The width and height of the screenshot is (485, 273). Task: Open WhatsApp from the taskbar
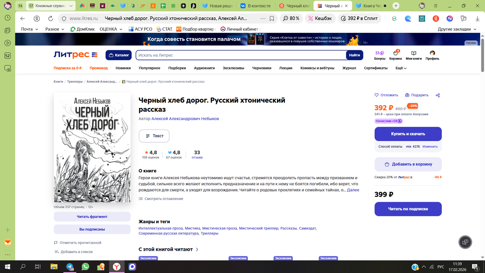[x=85, y=267]
